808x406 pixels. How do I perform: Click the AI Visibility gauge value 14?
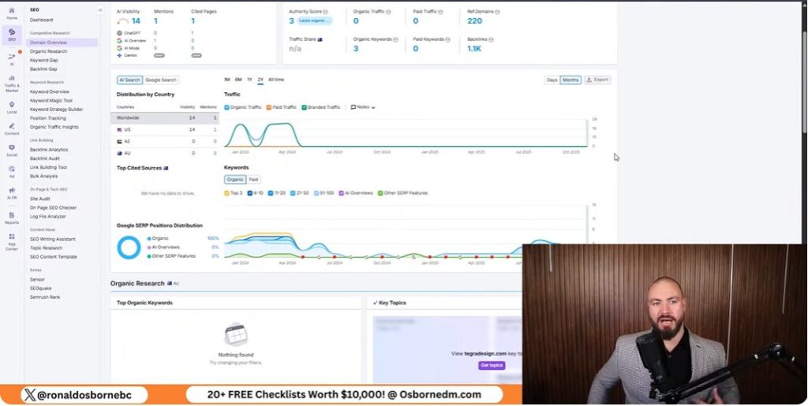[x=136, y=21]
